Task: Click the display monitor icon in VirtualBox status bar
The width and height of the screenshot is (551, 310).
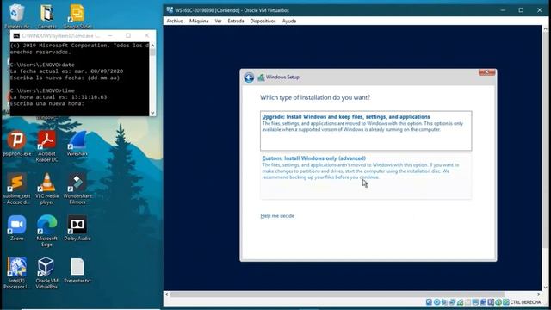Action: (x=475, y=302)
